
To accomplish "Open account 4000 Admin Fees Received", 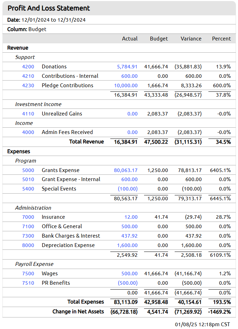I will 28,132.
